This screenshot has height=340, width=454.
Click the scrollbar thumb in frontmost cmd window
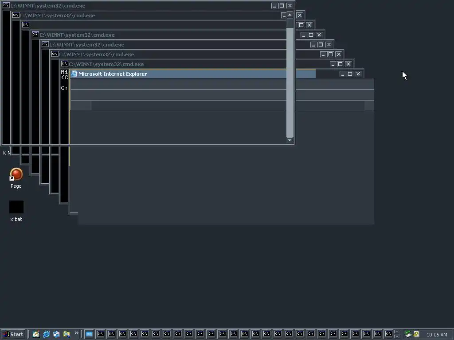tap(290, 23)
